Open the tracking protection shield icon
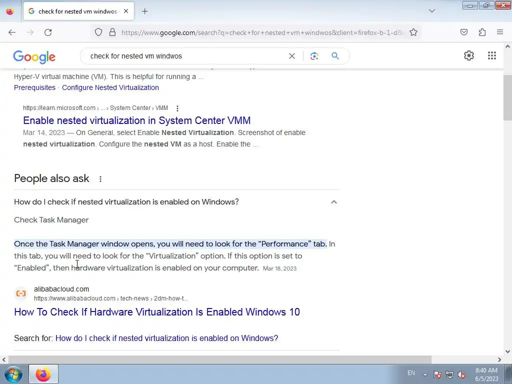 pyautogui.click(x=98, y=32)
